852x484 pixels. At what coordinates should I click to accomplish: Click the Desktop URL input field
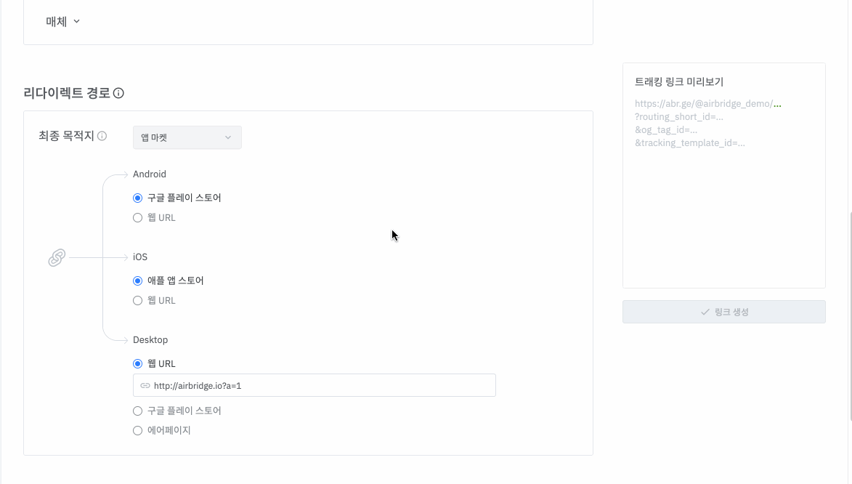pos(314,385)
